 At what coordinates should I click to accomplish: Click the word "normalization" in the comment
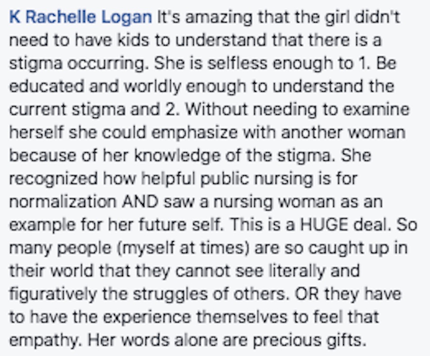tap(63, 202)
